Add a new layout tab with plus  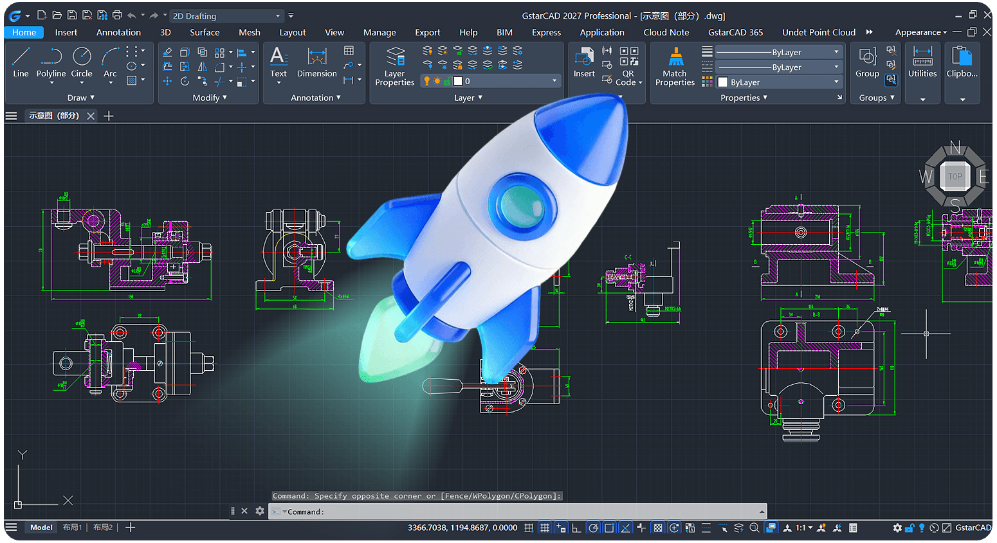pyautogui.click(x=131, y=528)
